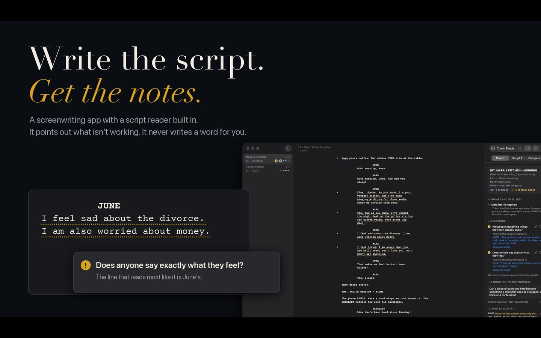The height and width of the screenshot is (338, 541).
Task: Thumbs up the 'Does anyone say exactly' question
Action: tap(536, 253)
